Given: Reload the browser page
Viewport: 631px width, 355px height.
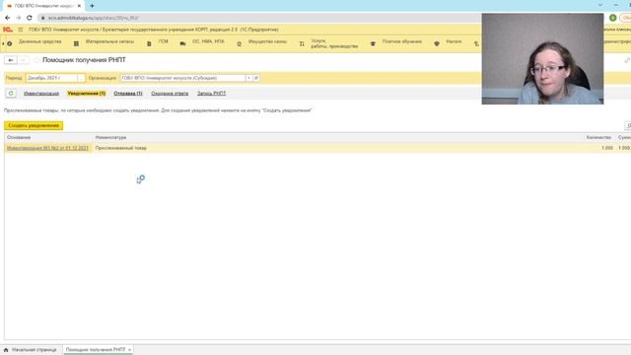Looking at the screenshot, I should (29, 18).
